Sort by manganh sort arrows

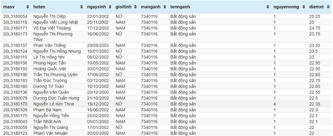(165, 7)
